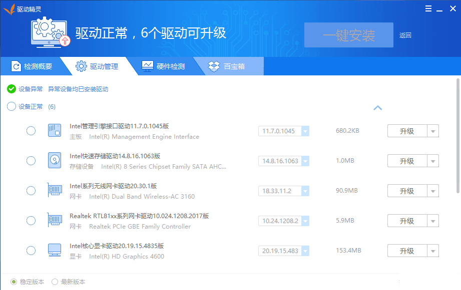Viewport: 461px width, 290px height.
Task: Open the hamburger main menu icon
Action: (x=428, y=9)
